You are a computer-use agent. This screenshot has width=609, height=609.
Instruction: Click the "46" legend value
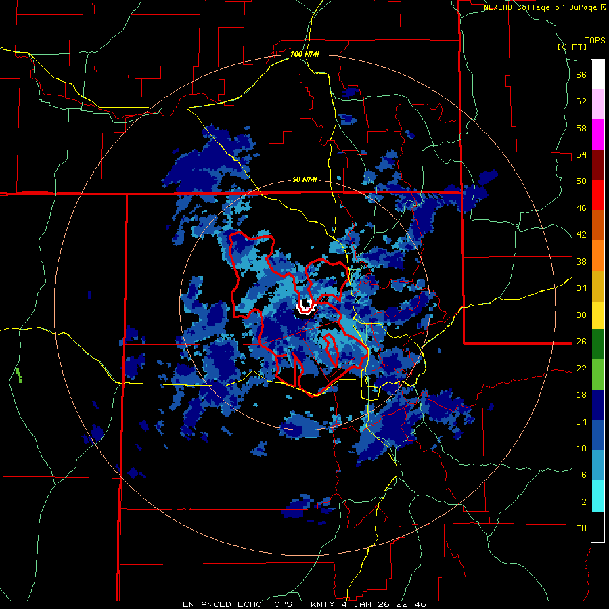[x=581, y=208]
